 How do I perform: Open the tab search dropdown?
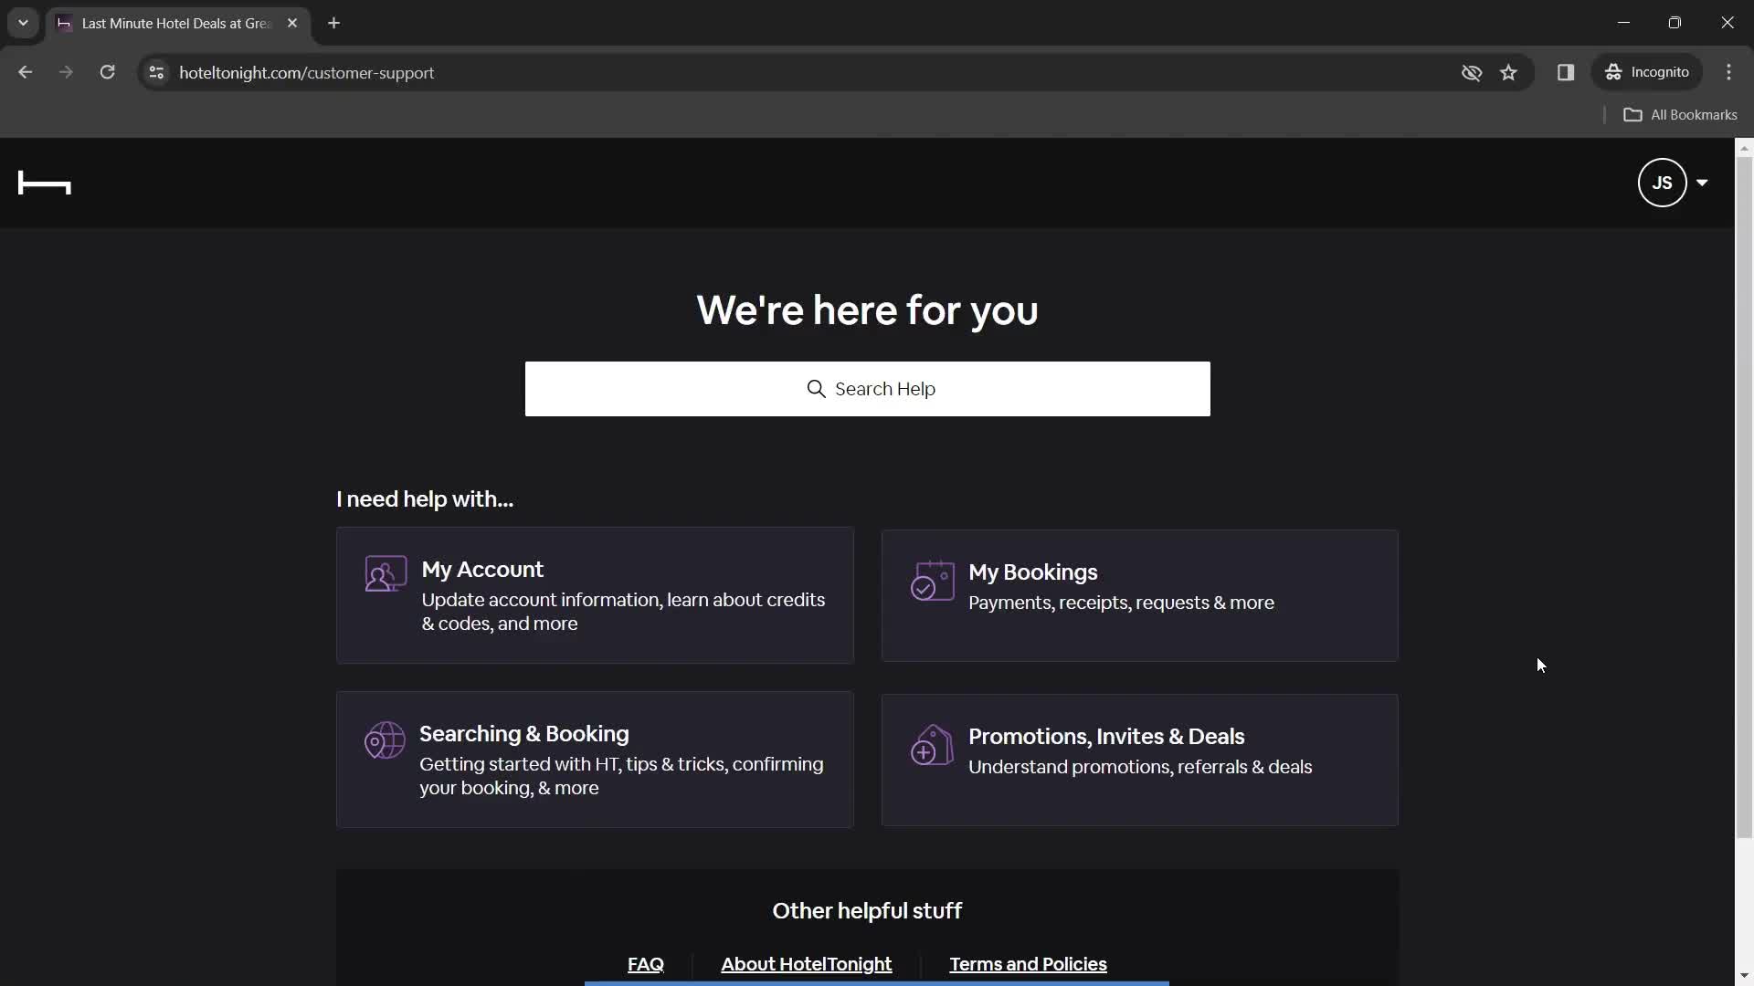(x=23, y=23)
